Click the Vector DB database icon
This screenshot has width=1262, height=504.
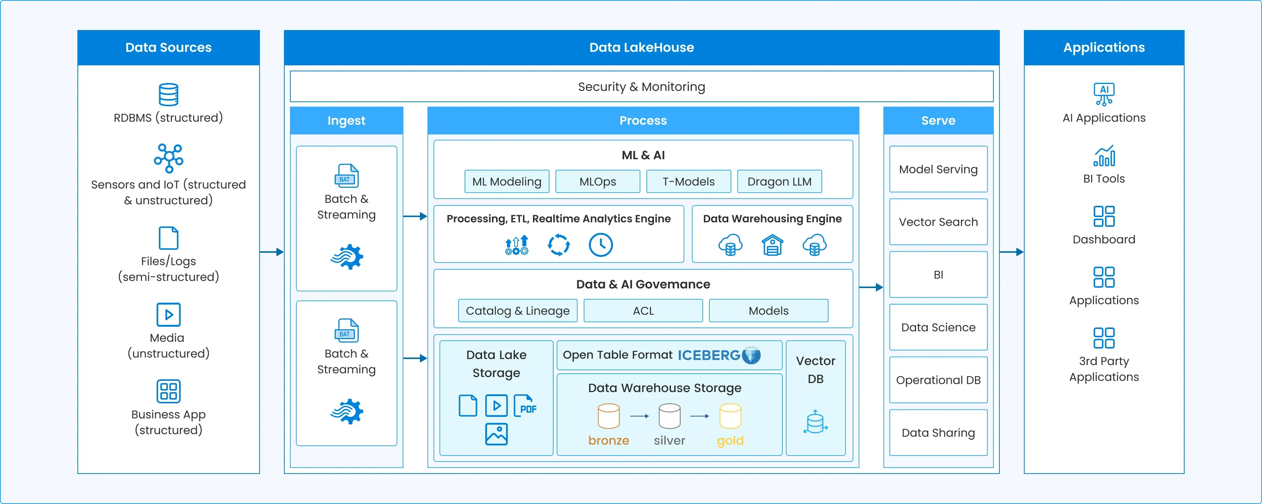[815, 422]
